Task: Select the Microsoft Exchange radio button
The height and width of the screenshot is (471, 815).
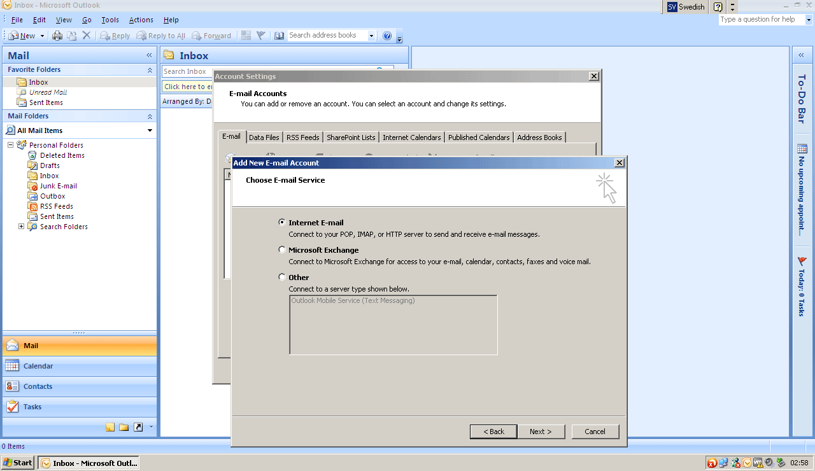Action: tap(282, 250)
